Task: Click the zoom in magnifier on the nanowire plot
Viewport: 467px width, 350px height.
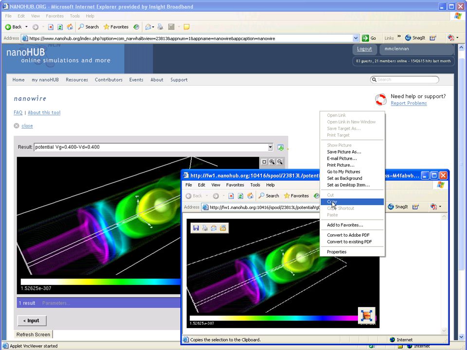Action: click(272, 162)
